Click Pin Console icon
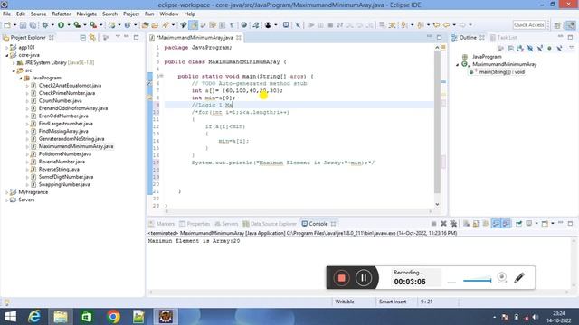The width and height of the screenshot is (579, 325). pyautogui.click(x=518, y=224)
